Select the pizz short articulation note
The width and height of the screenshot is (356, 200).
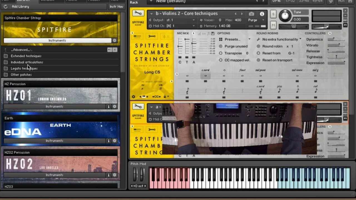(279, 91)
